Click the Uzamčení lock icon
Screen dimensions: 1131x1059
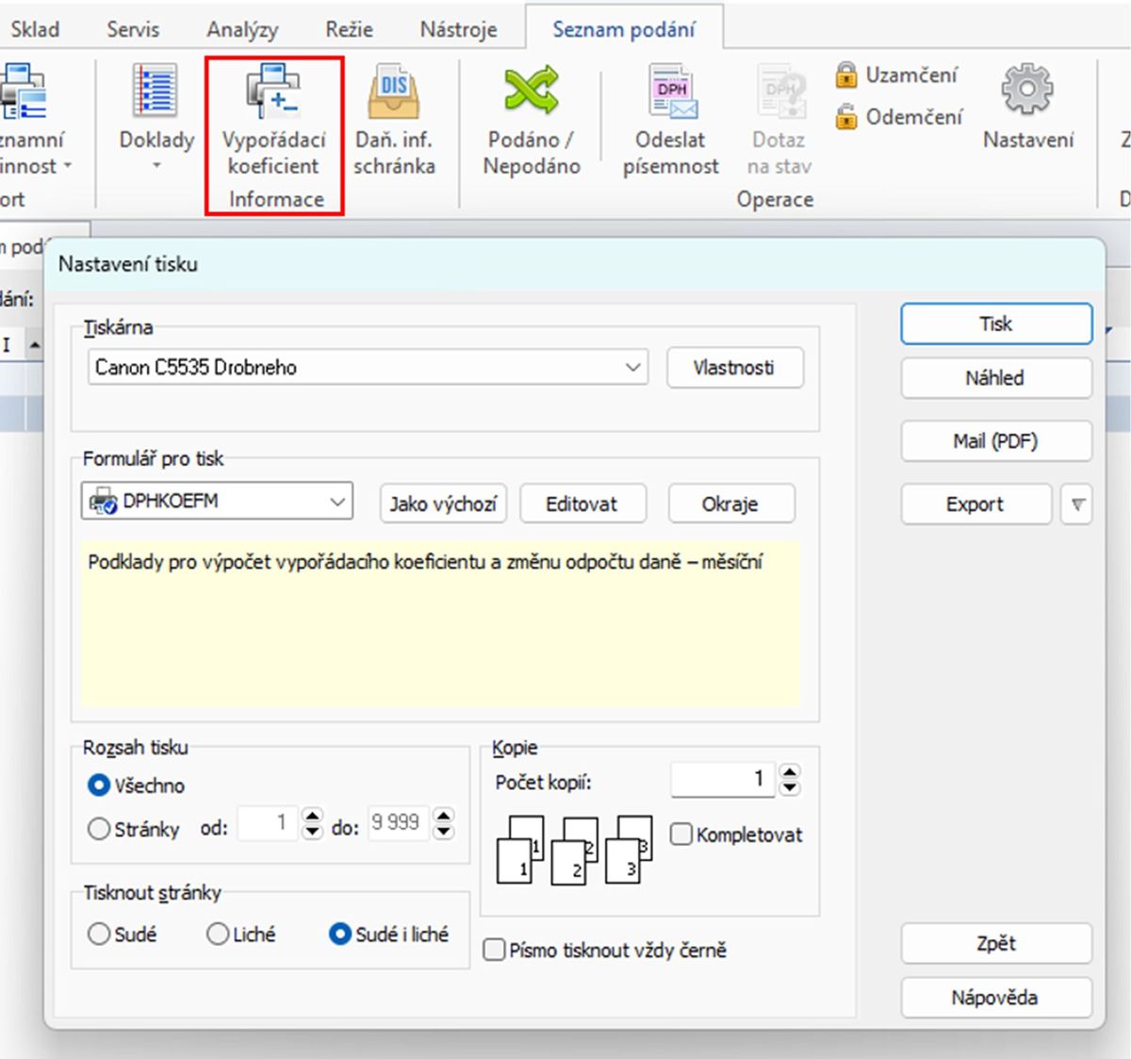[x=846, y=74]
